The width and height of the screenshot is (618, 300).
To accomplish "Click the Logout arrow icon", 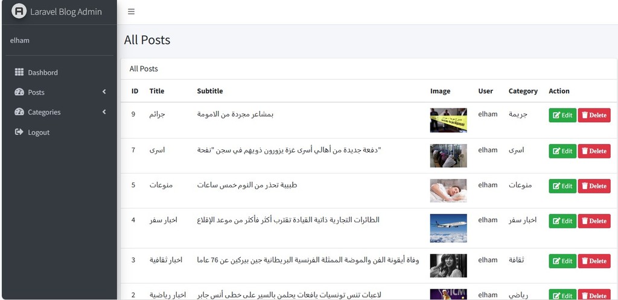I will (19, 132).
